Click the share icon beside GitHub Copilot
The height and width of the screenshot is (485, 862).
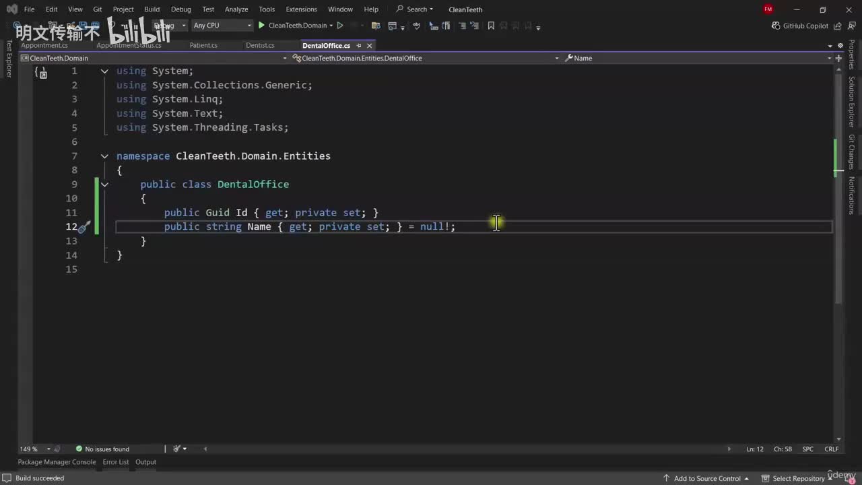pos(837,26)
